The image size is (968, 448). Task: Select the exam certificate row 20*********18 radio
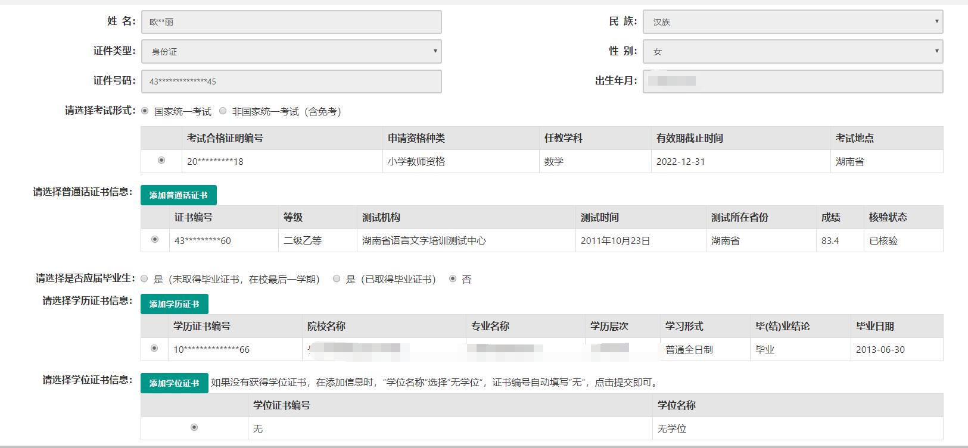point(161,161)
